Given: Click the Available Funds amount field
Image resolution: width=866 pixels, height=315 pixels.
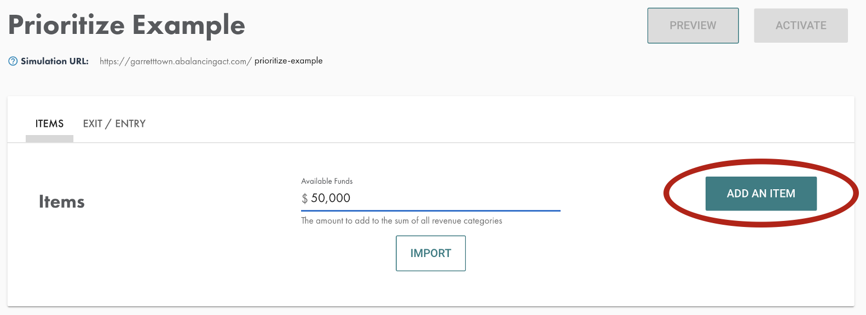Looking at the screenshot, I should [431, 198].
